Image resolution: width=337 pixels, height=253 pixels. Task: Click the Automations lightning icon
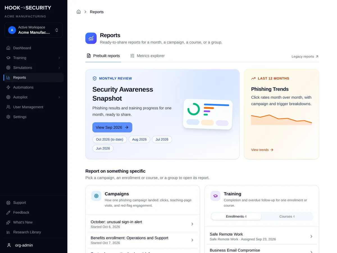click(8, 87)
